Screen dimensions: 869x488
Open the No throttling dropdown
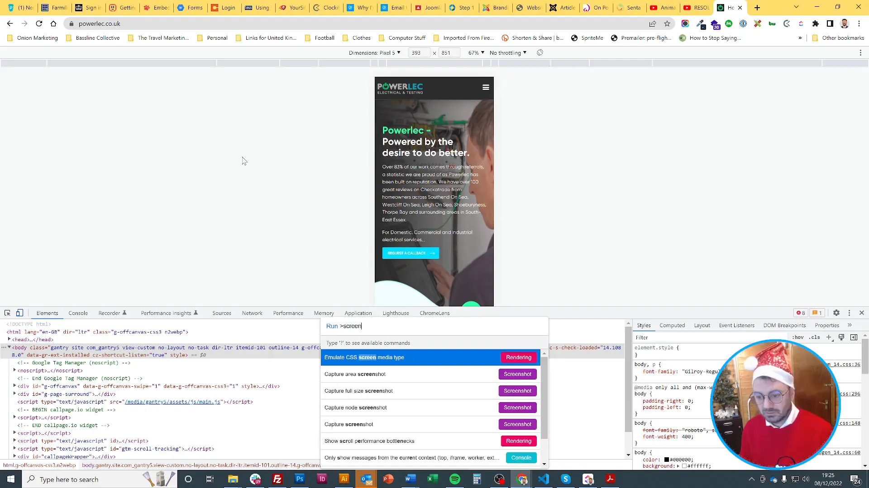pos(508,53)
